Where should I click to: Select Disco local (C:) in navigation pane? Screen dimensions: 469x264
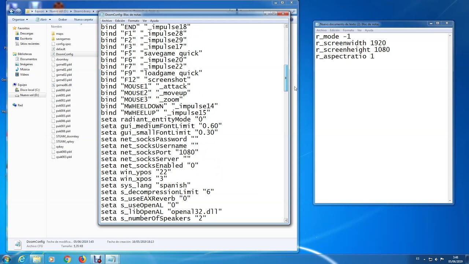click(30, 90)
